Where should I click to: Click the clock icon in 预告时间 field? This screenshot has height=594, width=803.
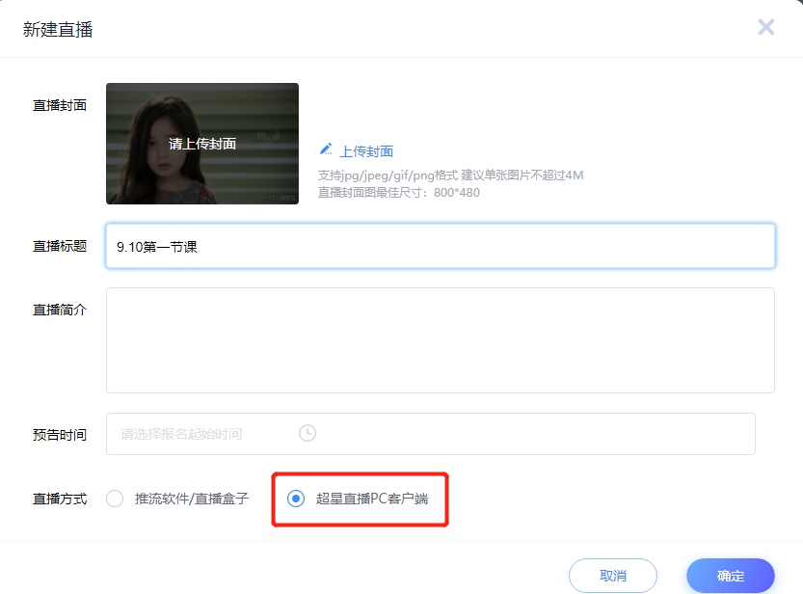pos(307,433)
